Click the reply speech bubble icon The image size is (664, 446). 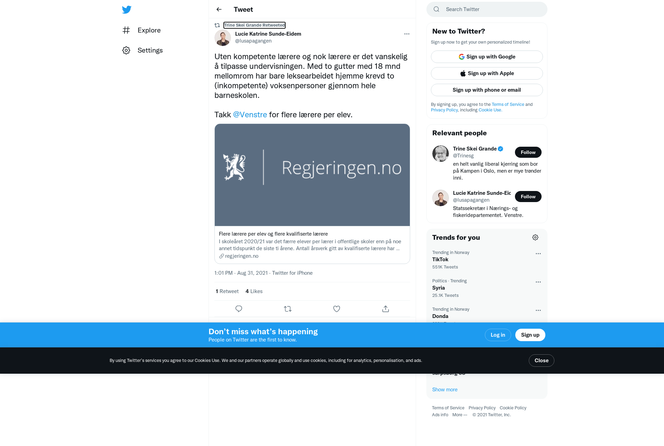pos(239,309)
